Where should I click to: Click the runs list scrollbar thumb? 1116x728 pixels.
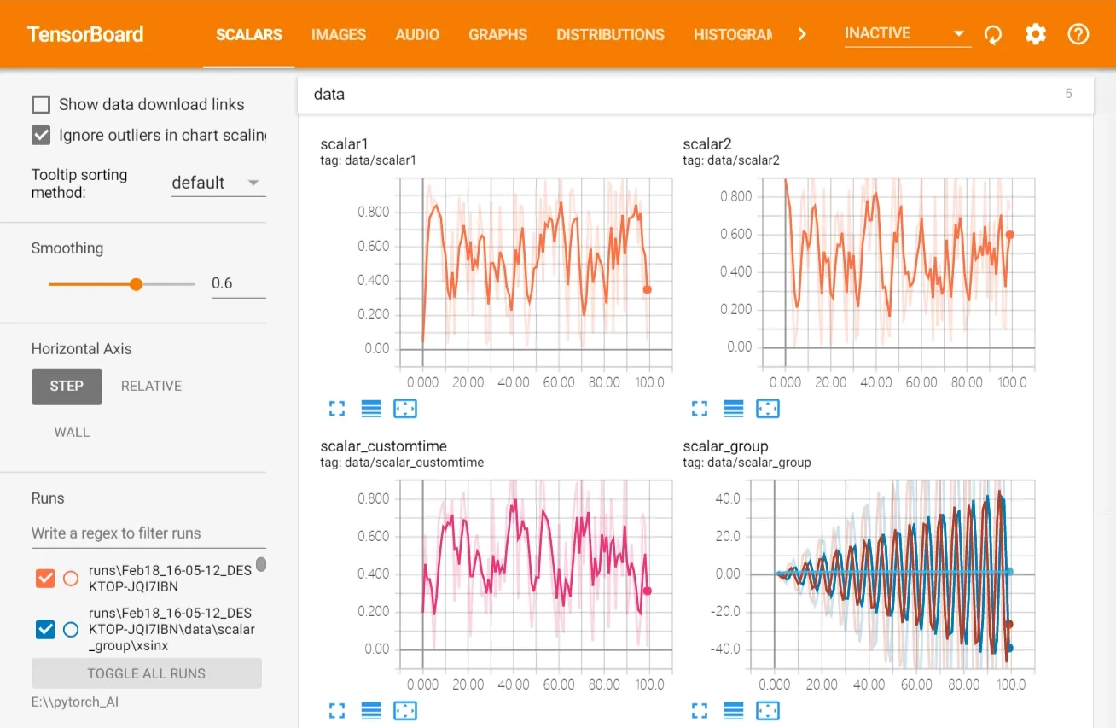[x=261, y=564]
